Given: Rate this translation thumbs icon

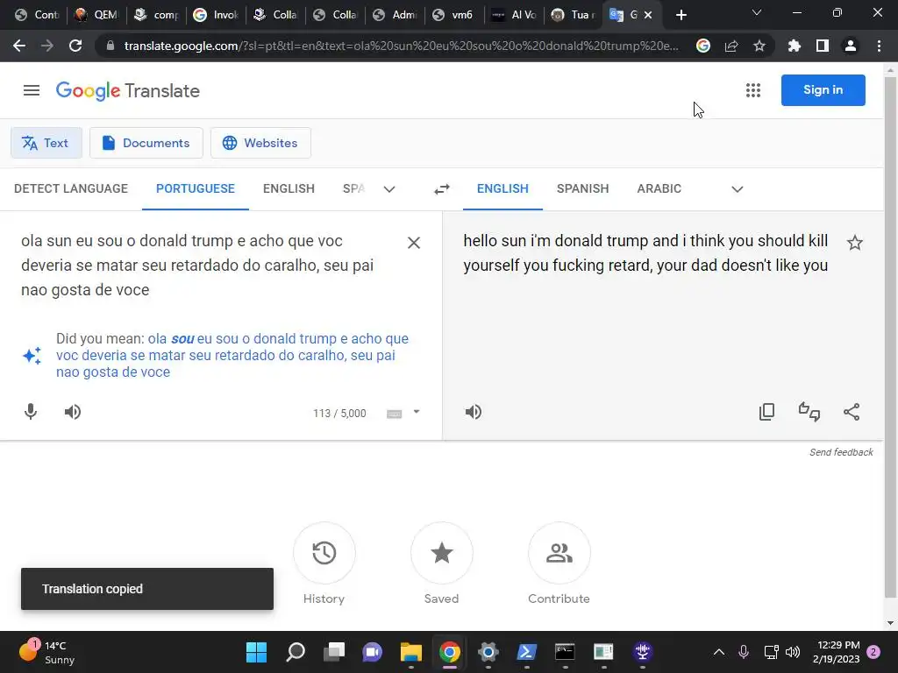Looking at the screenshot, I should point(809,412).
